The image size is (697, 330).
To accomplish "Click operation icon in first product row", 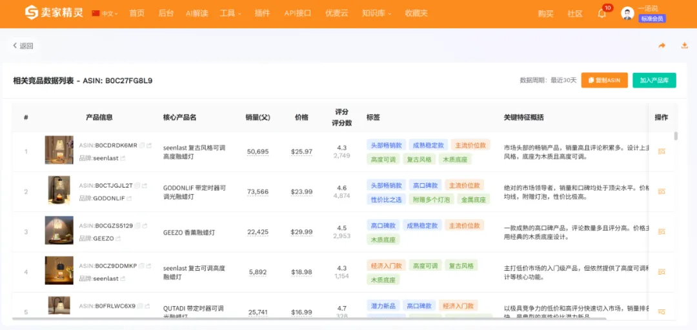I will [x=661, y=151].
